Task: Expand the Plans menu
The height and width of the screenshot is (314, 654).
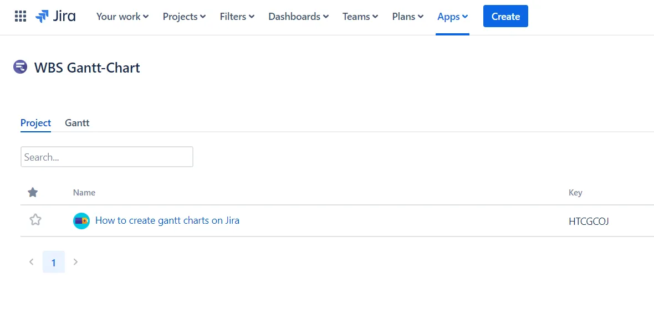Action: [407, 17]
